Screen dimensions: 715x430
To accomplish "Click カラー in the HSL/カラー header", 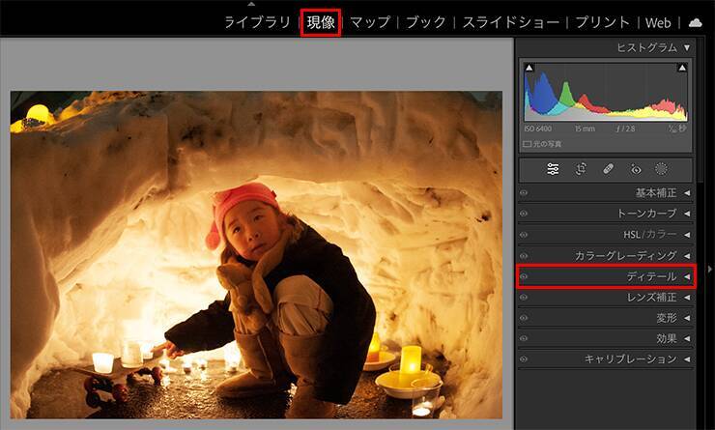I will [x=665, y=235].
